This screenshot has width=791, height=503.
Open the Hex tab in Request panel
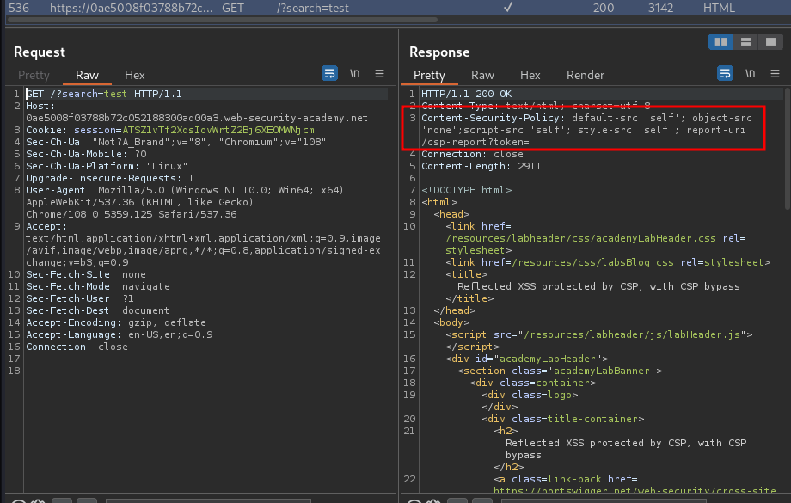coord(134,75)
